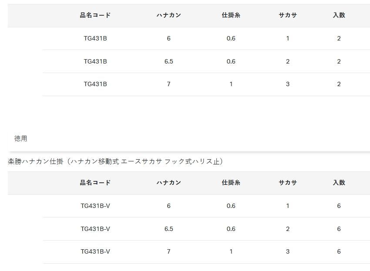This screenshot has width=370, height=271.
Task: Click 入数 header in the lower table
Action: (339, 183)
